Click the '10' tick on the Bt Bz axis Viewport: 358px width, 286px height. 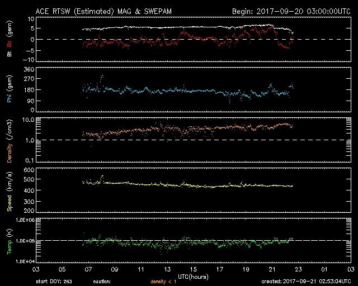[x=31, y=19]
